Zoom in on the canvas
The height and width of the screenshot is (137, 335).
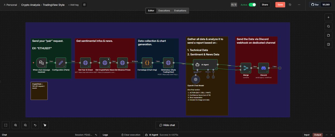tap(16, 125)
